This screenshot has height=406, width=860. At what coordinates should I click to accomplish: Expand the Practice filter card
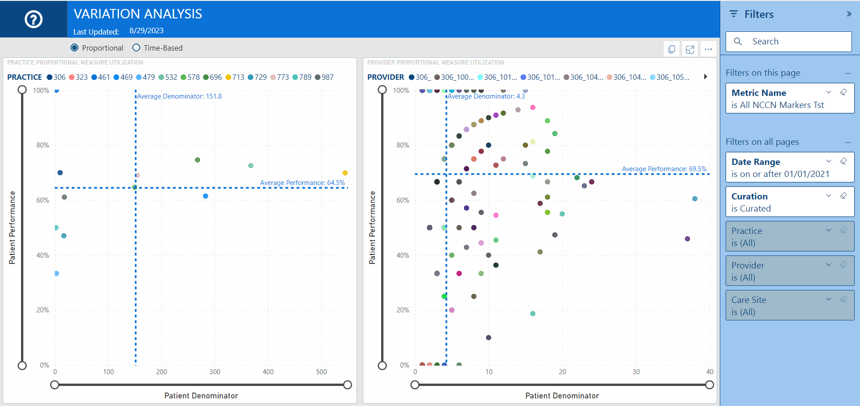(x=829, y=230)
